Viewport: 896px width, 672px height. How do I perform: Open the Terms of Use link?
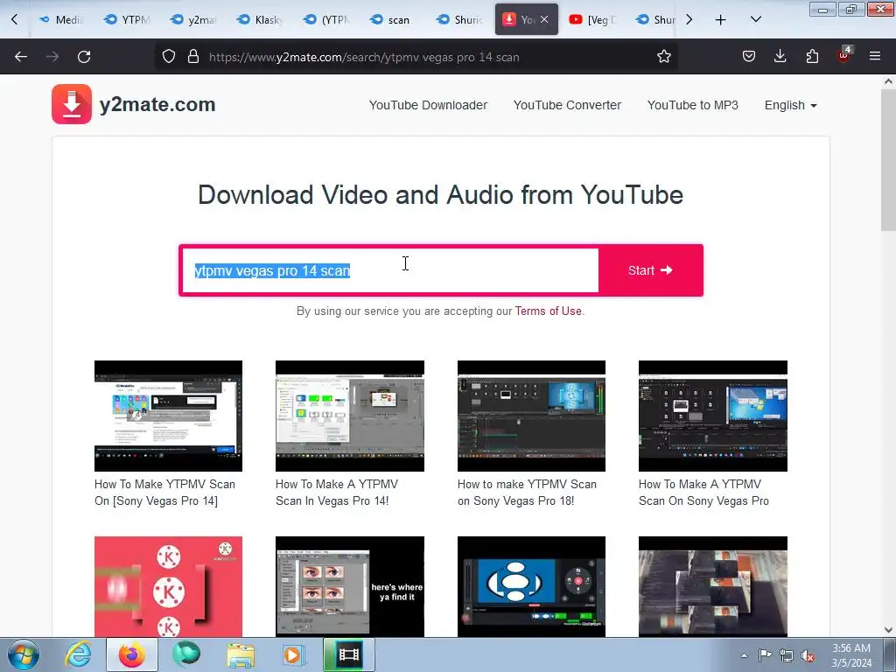tap(548, 311)
